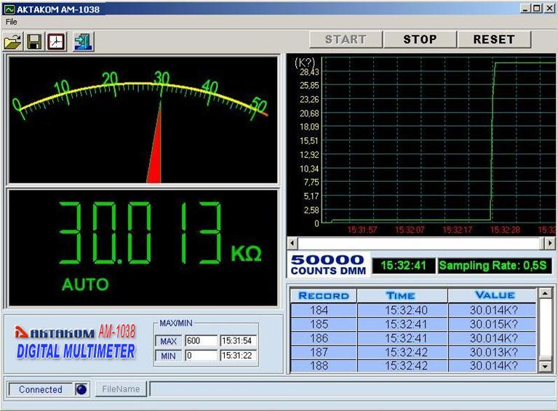Click the greyed-out START button
558x411 pixels.
(x=346, y=39)
